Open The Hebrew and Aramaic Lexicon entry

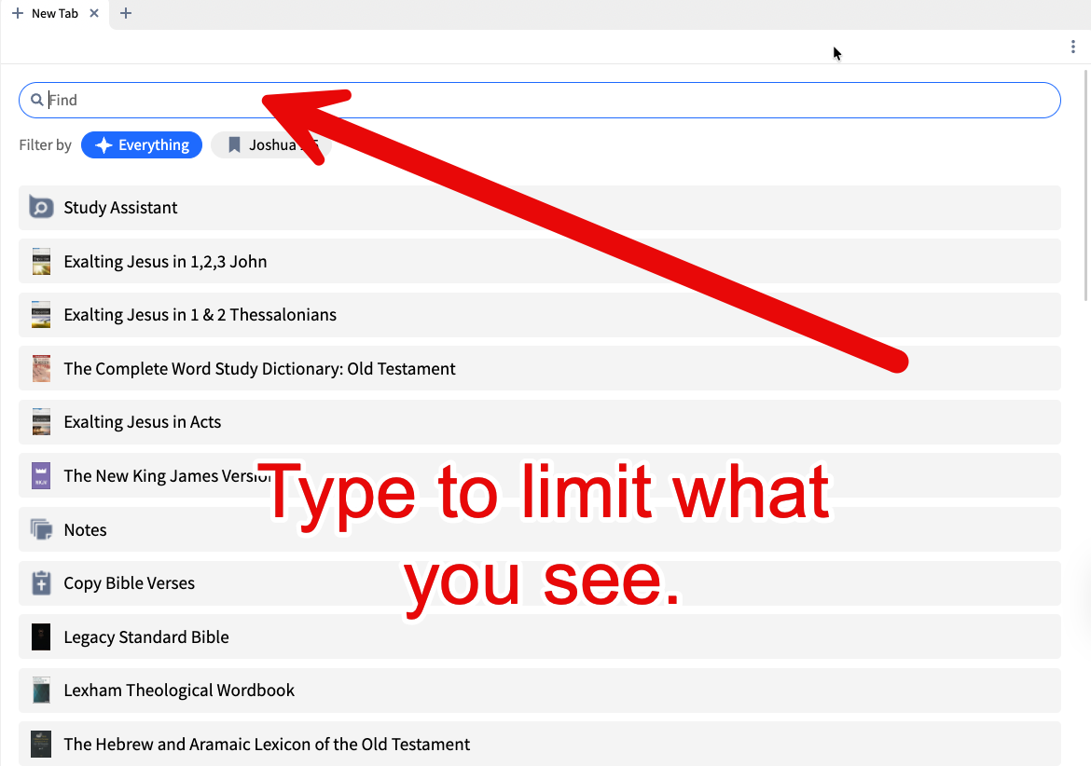pyautogui.click(x=266, y=744)
